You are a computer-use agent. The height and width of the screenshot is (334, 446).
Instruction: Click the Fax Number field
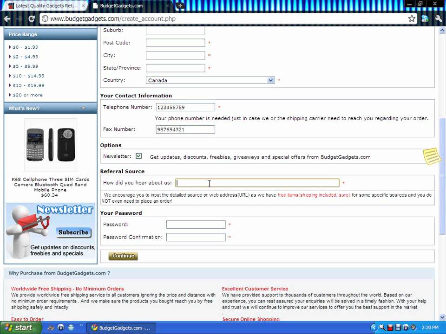tap(185, 129)
